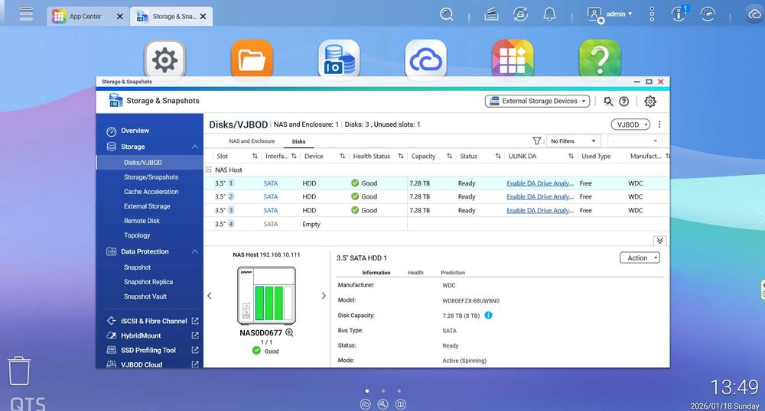Screen dimensions: 765x411
Task: Sort table by Capacity column header
Action: coord(423,157)
